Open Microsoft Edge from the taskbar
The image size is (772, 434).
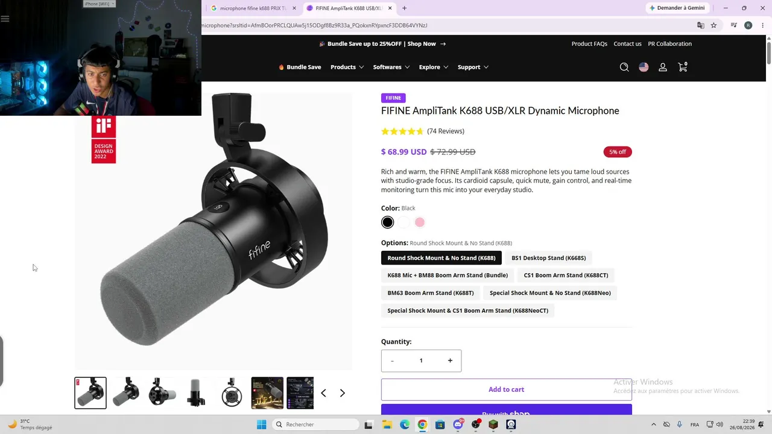pyautogui.click(x=404, y=424)
